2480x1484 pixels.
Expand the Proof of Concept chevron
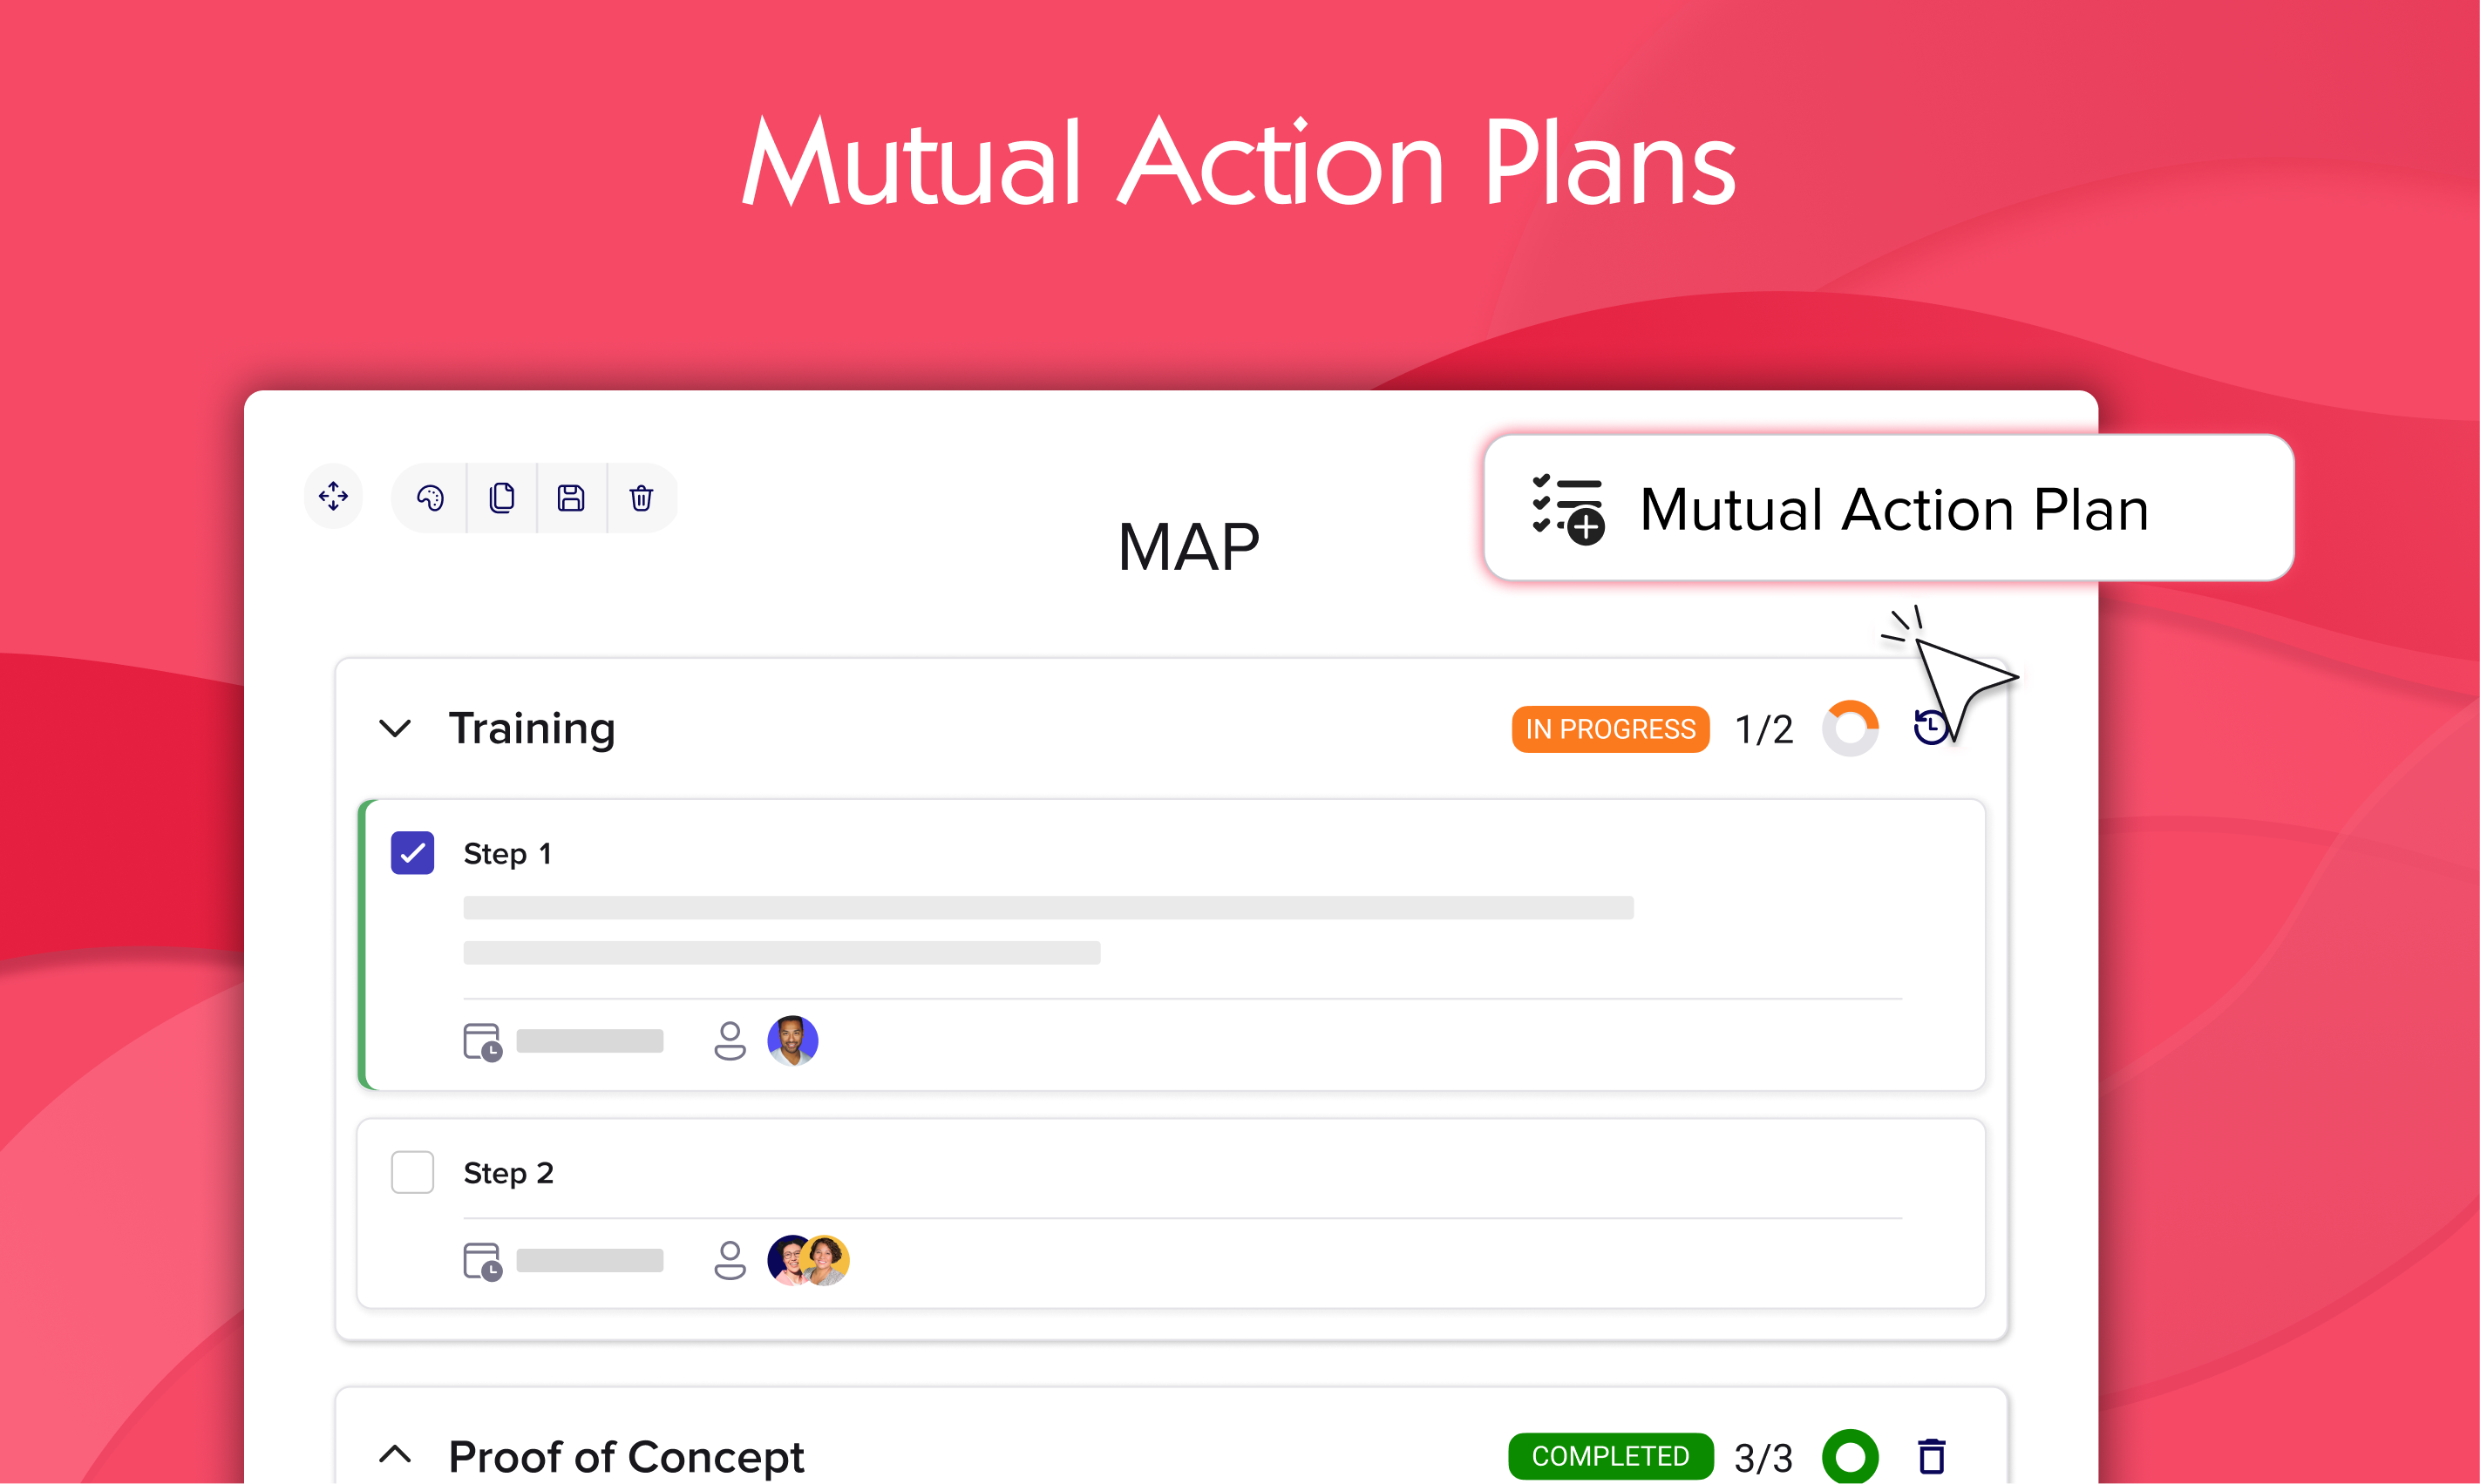(395, 1454)
